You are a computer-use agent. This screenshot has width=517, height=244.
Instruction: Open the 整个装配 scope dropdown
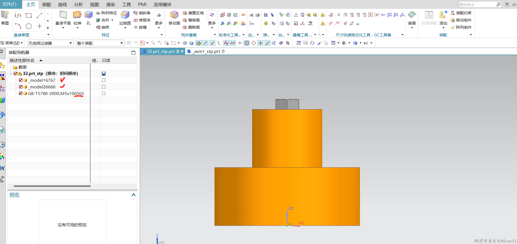point(100,43)
